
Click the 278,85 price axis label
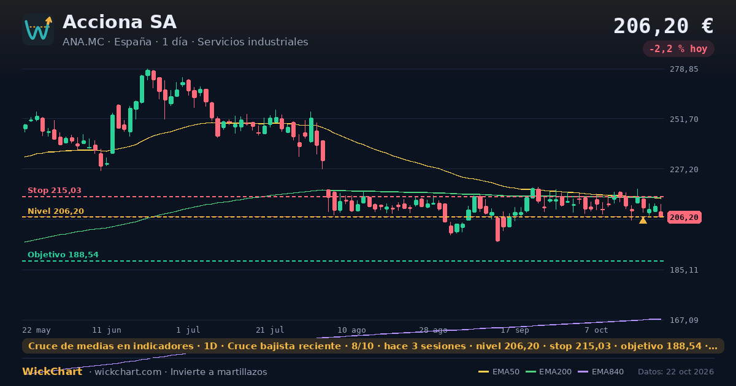pyautogui.click(x=684, y=69)
